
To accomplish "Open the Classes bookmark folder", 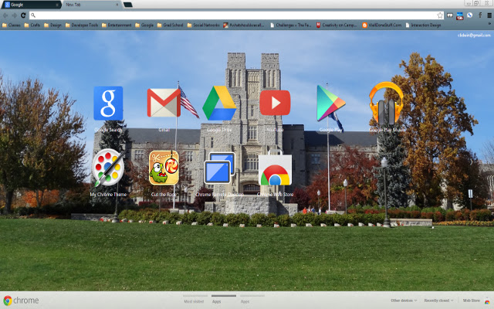I will (x=12, y=25).
